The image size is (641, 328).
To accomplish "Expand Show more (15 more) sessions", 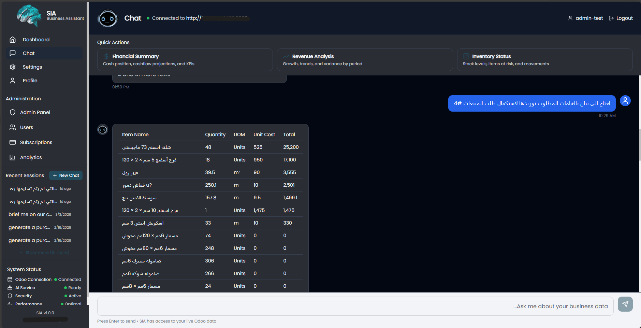I will (44, 253).
